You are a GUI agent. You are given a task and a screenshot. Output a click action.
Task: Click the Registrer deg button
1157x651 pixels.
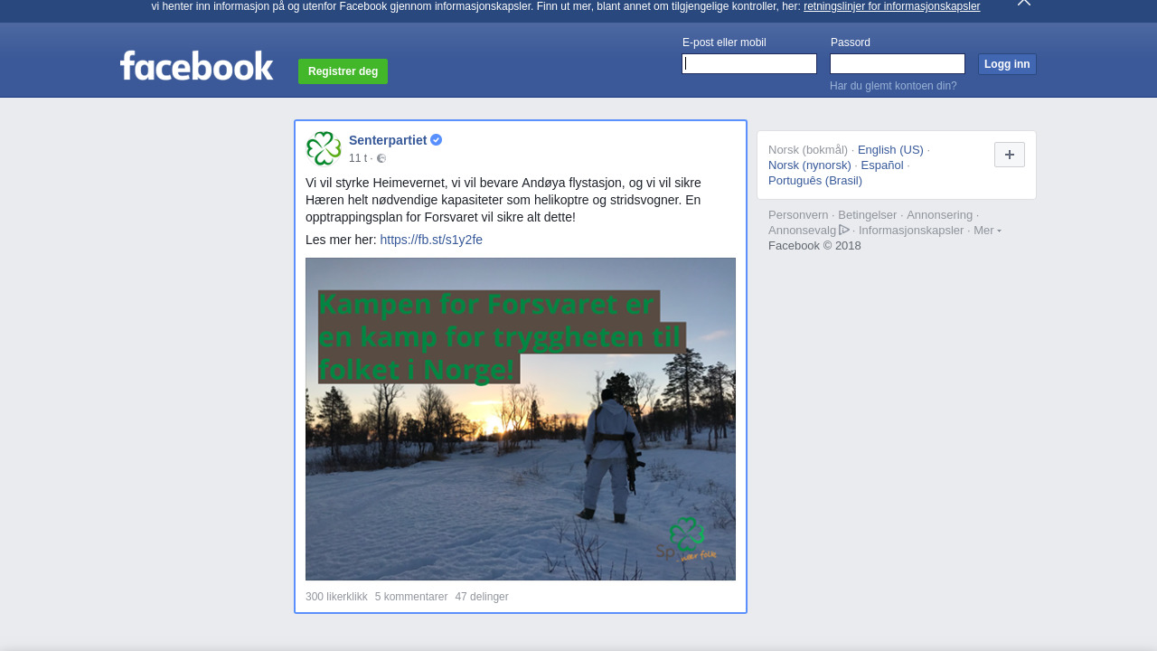tap(343, 71)
